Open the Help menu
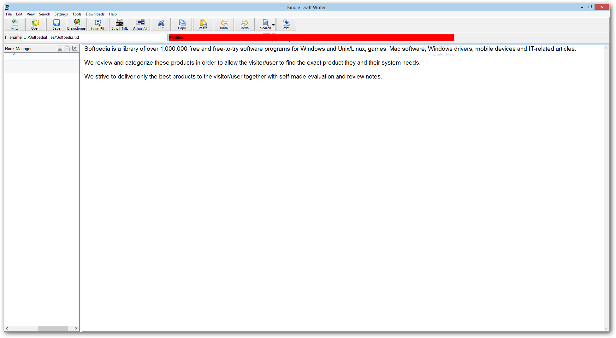Viewport: 616px width, 338px height. (x=113, y=14)
